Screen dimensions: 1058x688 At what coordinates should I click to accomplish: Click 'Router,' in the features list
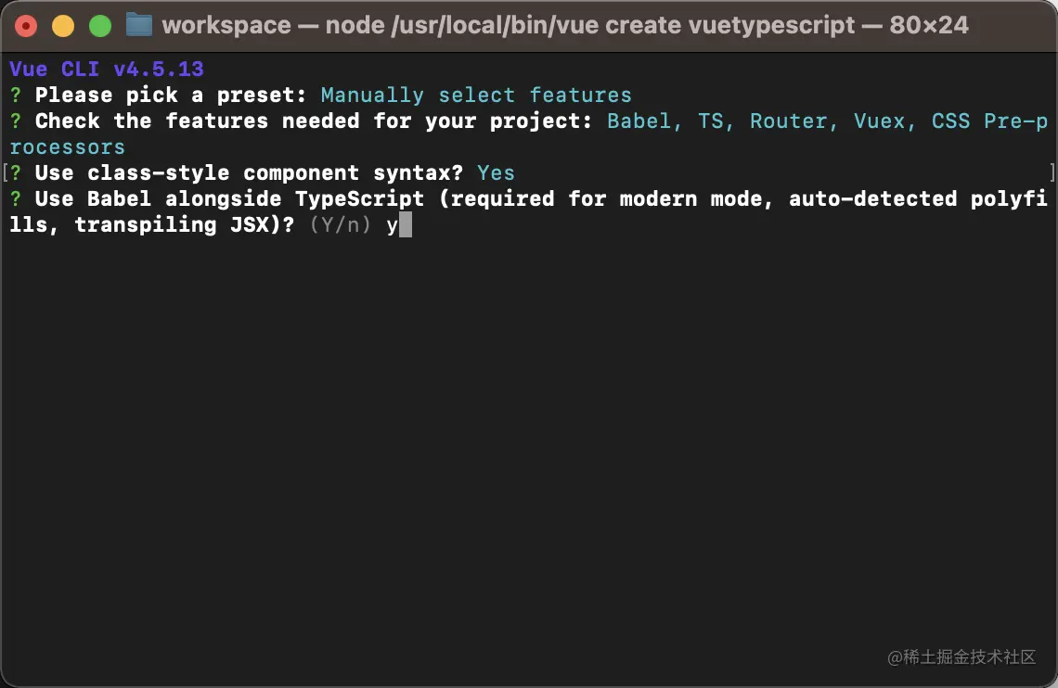coord(794,121)
